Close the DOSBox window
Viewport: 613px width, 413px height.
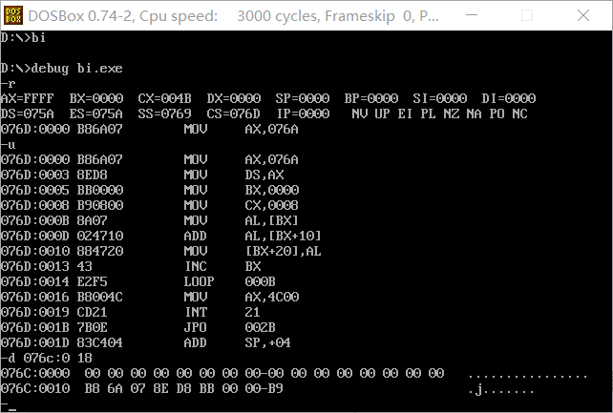point(583,15)
